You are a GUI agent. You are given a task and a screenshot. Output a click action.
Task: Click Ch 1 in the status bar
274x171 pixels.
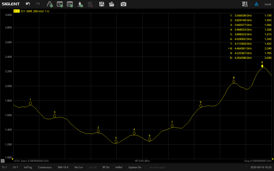click(15, 167)
